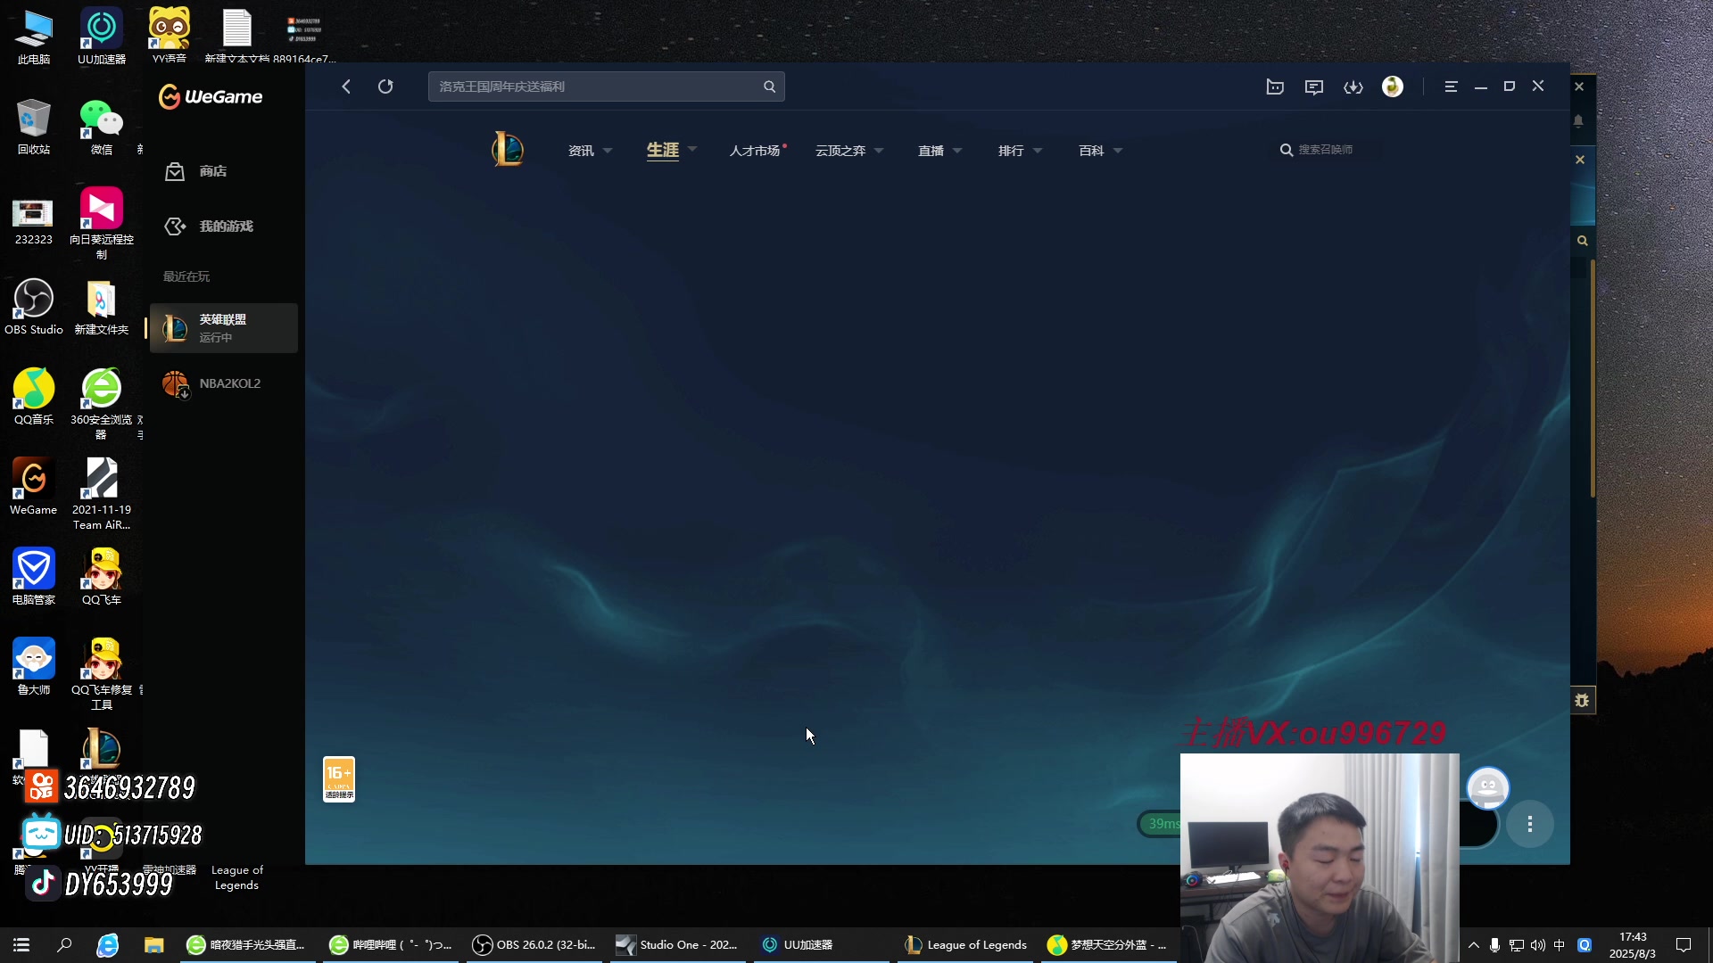The height and width of the screenshot is (963, 1713).
Task: Open the 直播 live tab
Action: (x=931, y=151)
